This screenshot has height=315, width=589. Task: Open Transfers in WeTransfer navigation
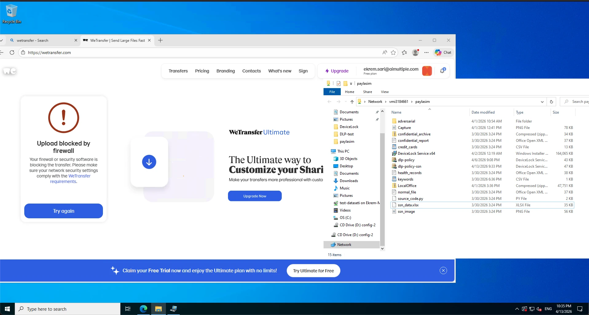(x=178, y=71)
